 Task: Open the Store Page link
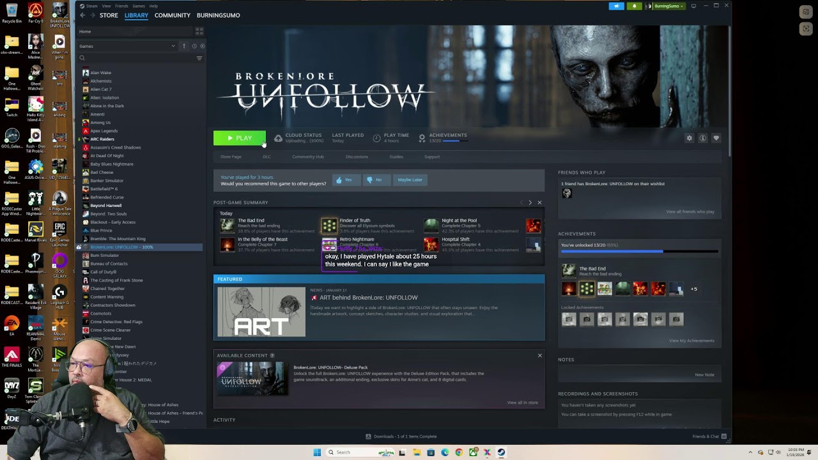(x=231, y=157)
